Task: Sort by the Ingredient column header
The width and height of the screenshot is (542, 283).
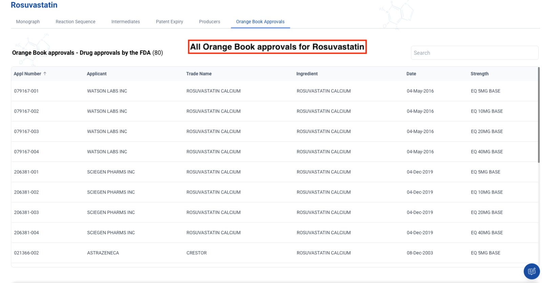Action: coord(307,74)
